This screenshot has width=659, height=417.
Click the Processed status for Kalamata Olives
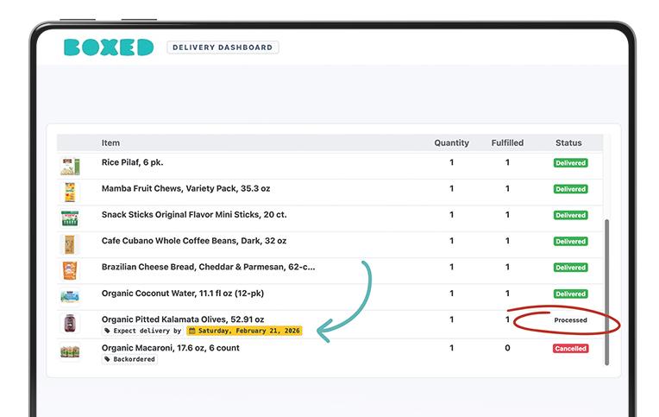tap(570, 320)
